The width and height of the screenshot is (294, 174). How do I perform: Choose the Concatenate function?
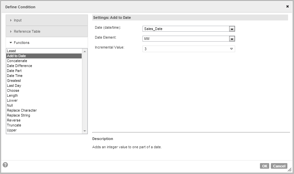click(x=44, y=61)
